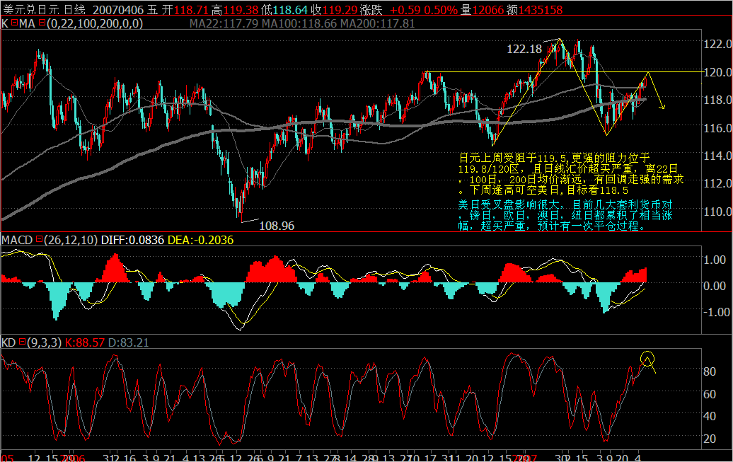Click the high price 119.38
733x462 pixels.
241,9
